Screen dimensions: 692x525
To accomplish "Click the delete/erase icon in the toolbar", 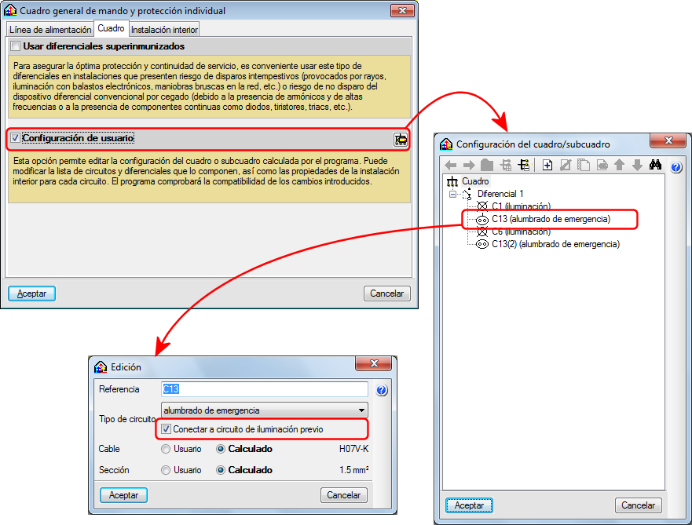I will 602,166.
